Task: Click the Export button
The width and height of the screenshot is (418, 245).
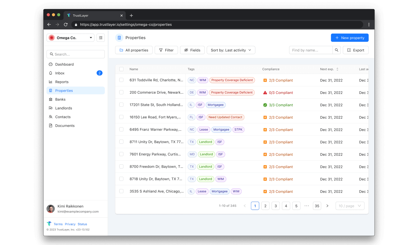Action: (356, 50)
